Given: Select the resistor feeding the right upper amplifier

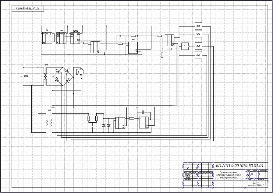Looking at the screenshot, I should (159, 36).
